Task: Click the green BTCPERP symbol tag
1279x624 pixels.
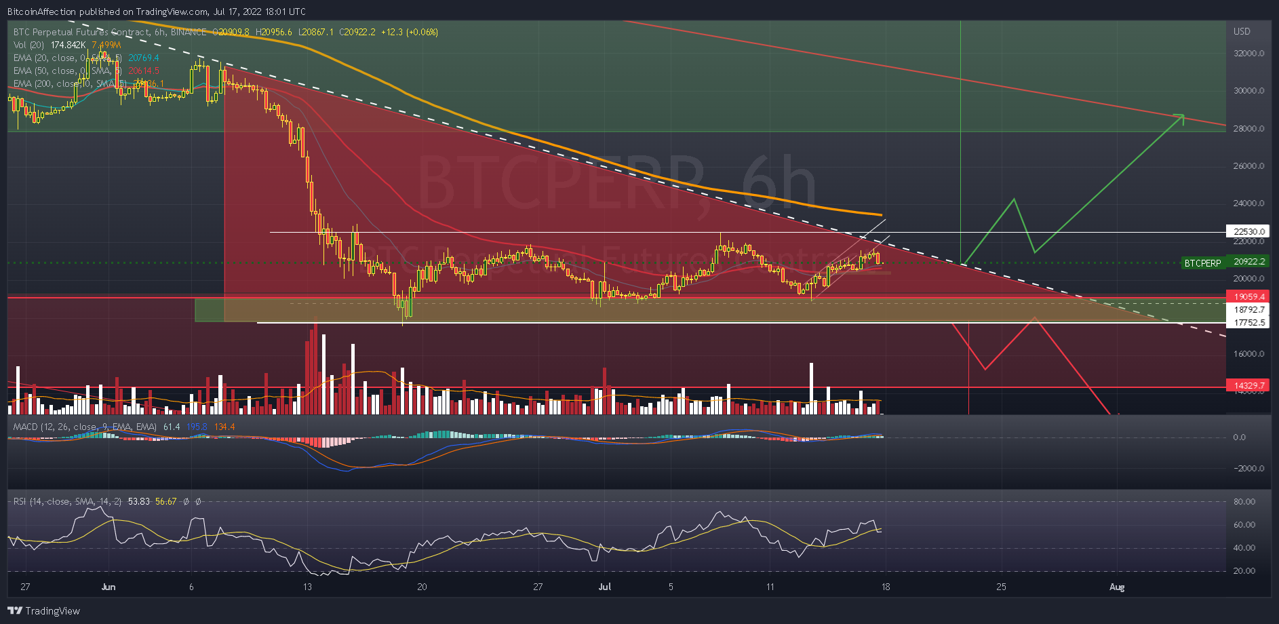Action: pos(1202,263)
